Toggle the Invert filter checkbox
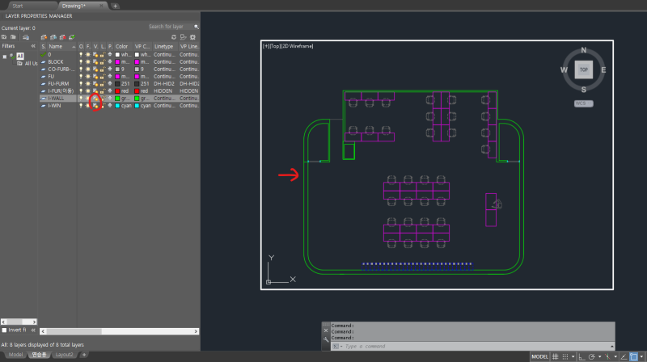Screen dimensions: 647x362 [x=5, y=330]
